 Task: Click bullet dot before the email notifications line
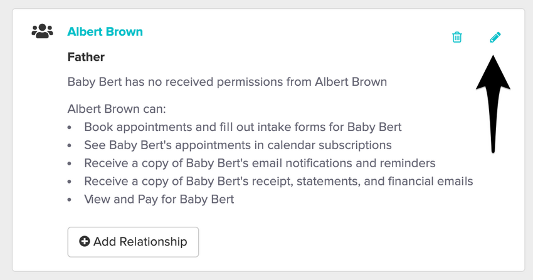(70, 164)
